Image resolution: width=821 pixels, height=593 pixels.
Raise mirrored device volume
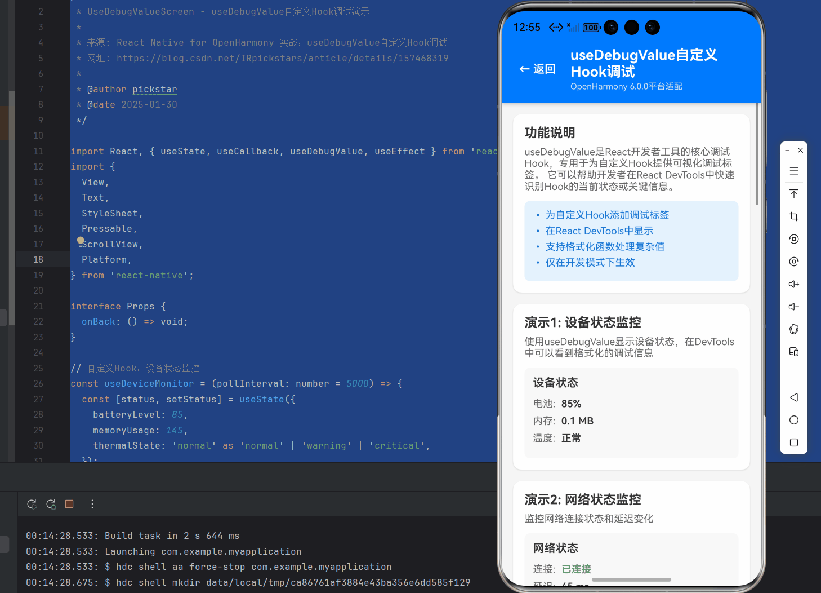(x=793, y=284)
